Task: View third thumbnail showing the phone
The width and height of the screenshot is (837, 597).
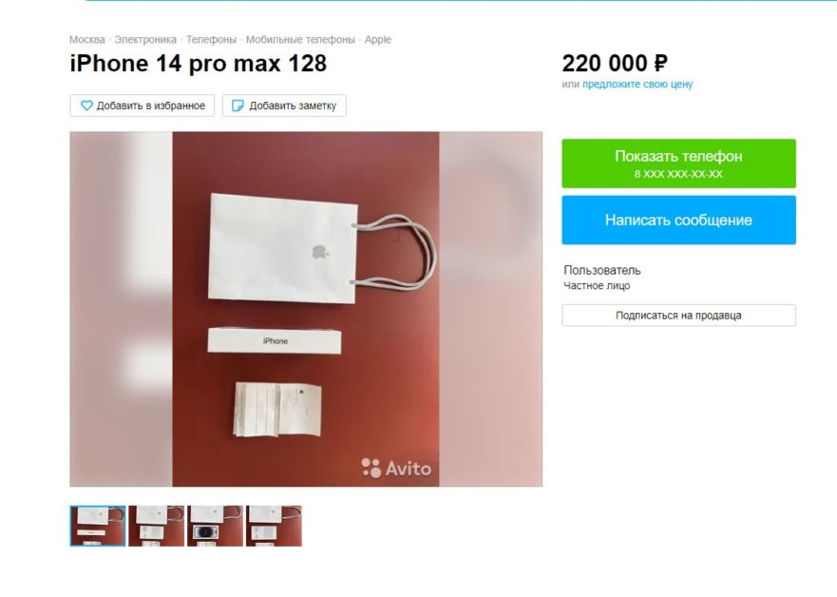Action: pyautogui.click(x=215, y=526)
